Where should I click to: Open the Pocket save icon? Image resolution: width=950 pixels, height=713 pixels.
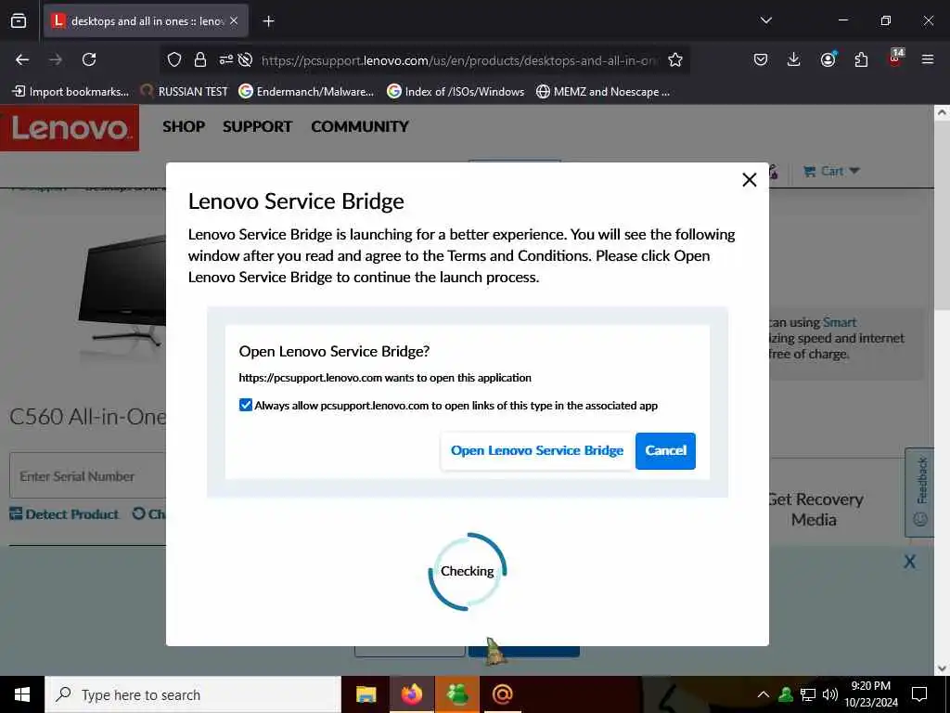[x=761, y=59]
